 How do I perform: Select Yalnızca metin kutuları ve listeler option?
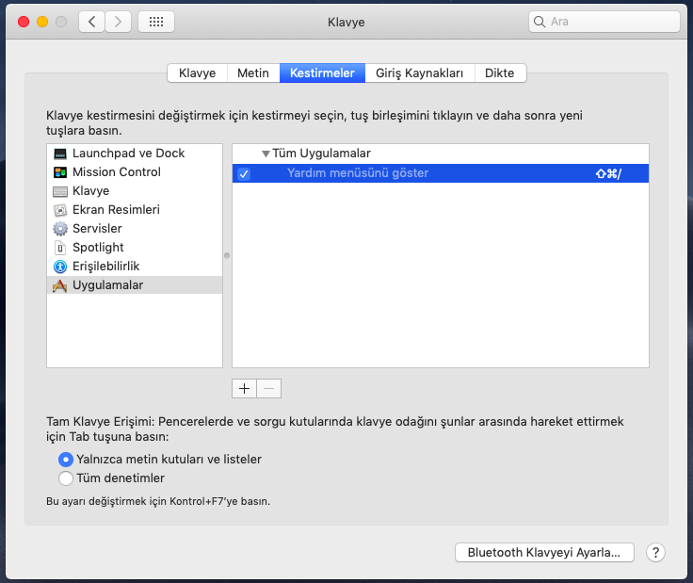point(66,460)
